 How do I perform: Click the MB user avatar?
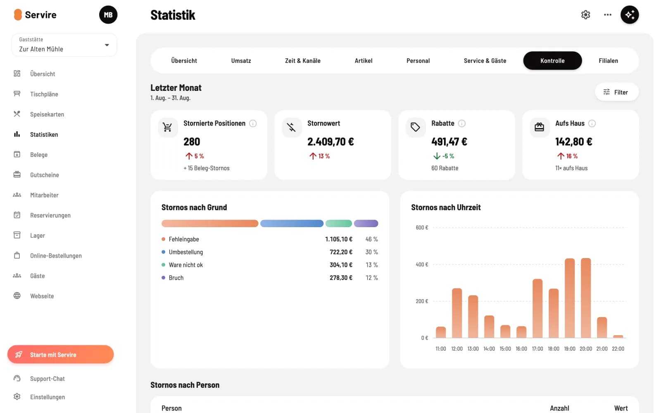108,15
